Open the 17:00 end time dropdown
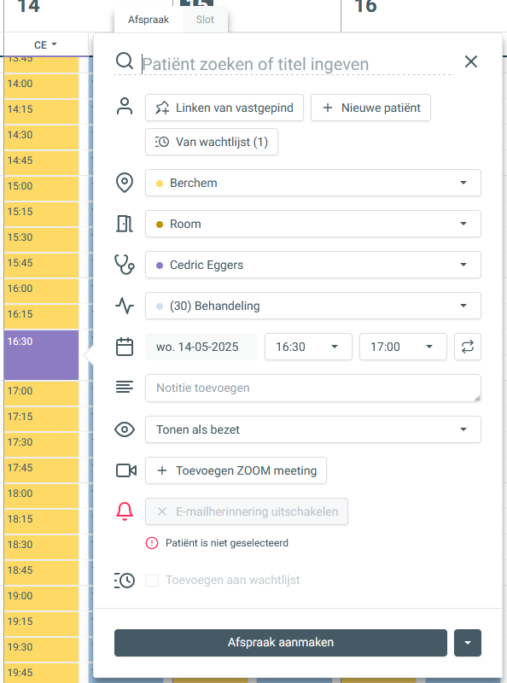The width and height of the screenshot is (507, 683). pyautogui.click(x=403, y=347)
